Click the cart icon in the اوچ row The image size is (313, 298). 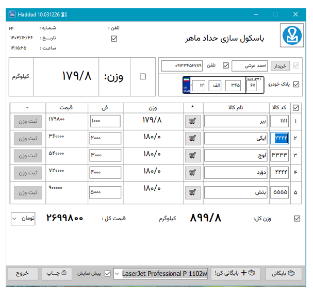tap(193, 156)
